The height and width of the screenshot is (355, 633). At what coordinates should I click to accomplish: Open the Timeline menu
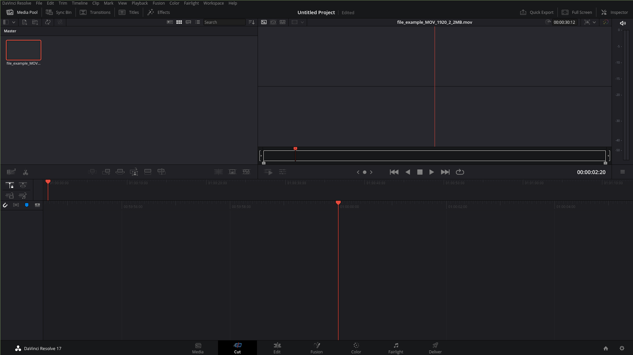pyautogui.click(x=79, y=3)
